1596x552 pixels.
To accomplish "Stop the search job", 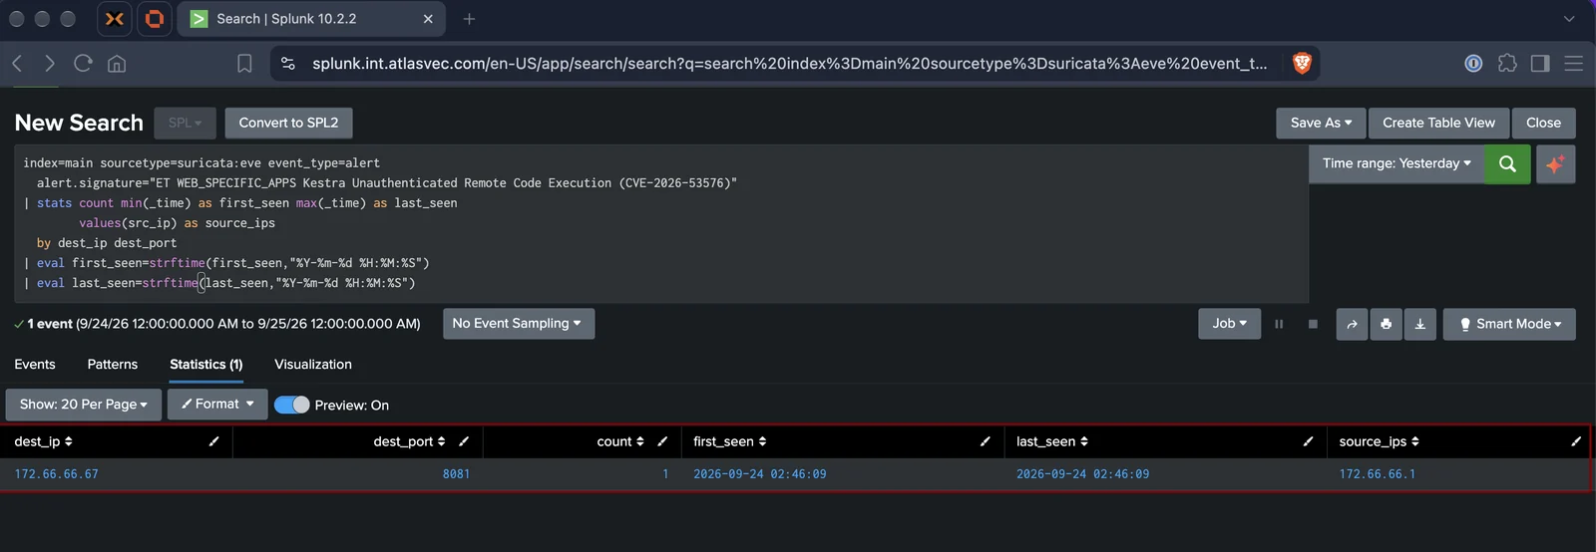I will point(1313,324).
